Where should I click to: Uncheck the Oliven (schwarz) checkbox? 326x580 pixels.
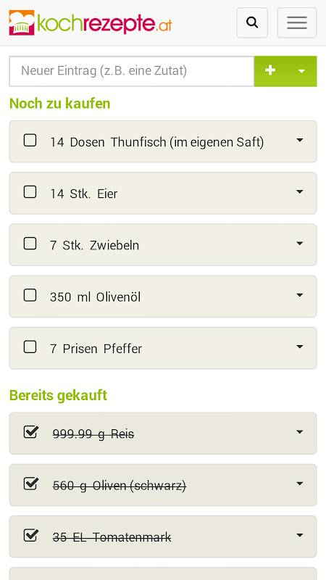30,484
